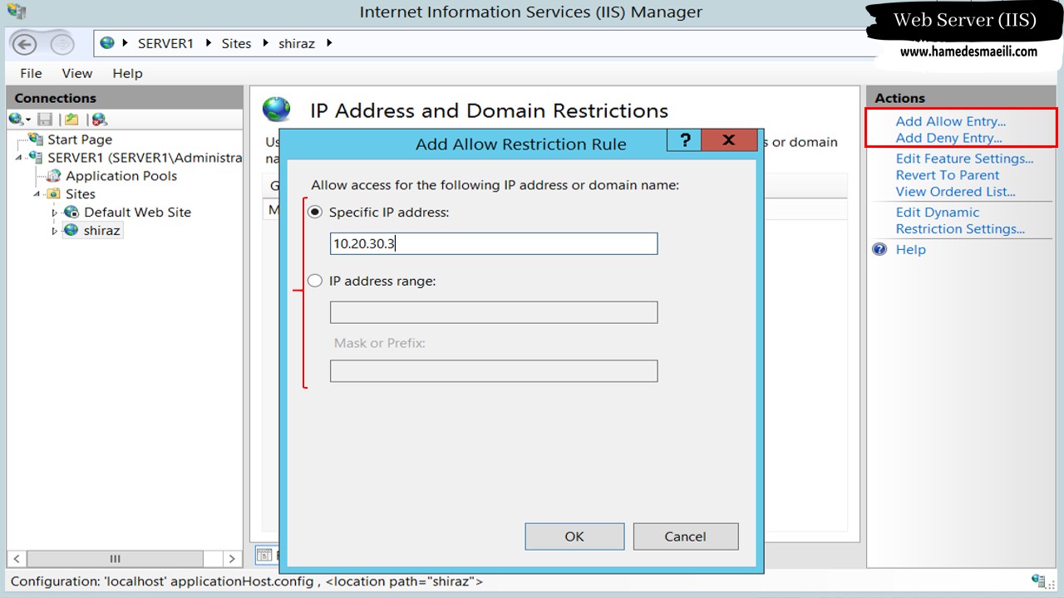Open the View menu
The width and height of the screenshot is (1064, 598).
[x=77, y=73]
